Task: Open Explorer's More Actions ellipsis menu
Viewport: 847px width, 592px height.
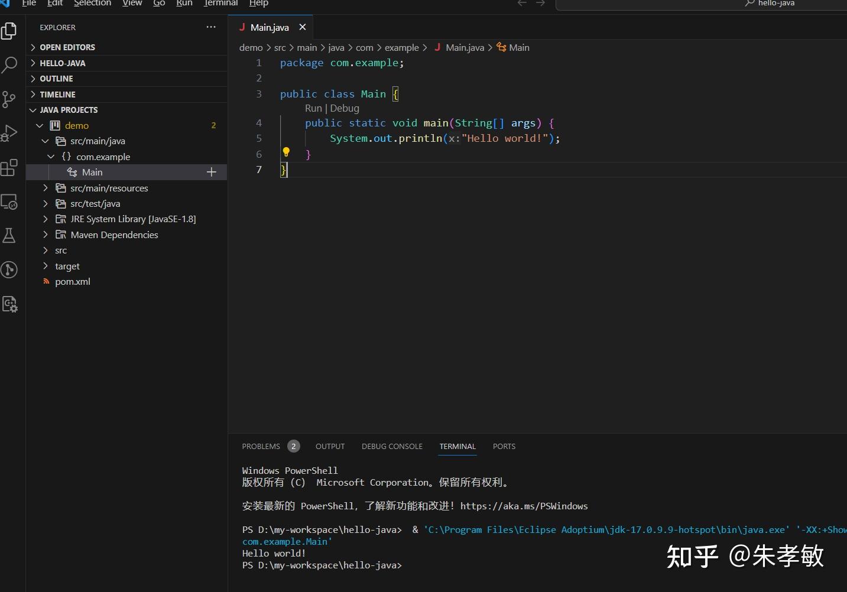Action: point(210,27)
